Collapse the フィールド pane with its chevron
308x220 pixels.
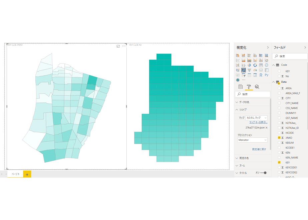click(305, 48)
